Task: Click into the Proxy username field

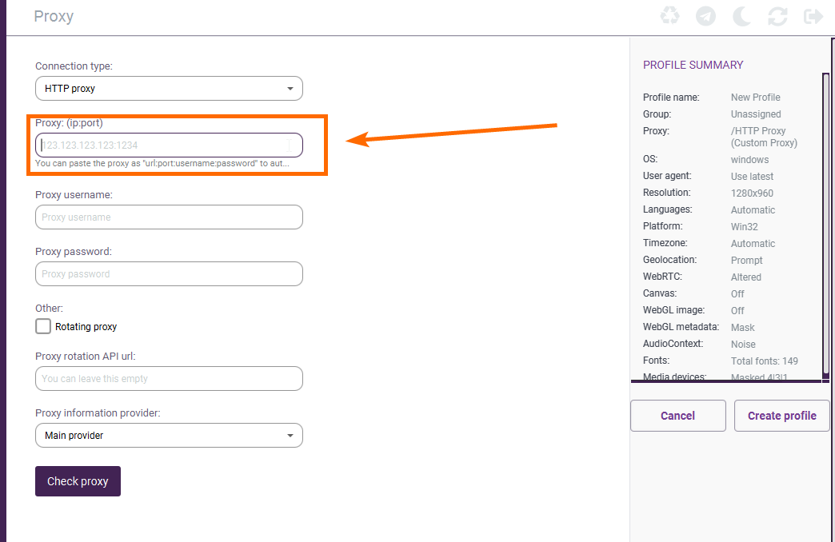Action: pos(169,217)
